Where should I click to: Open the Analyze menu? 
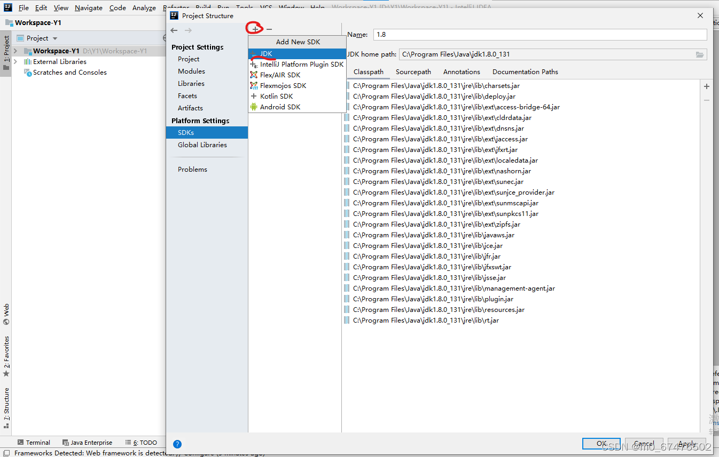[144, 8]
